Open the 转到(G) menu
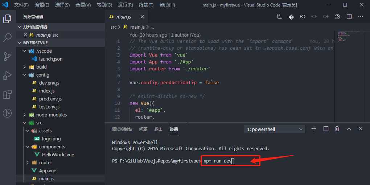Viewport: 370px width, 185px height. point(104,5)
